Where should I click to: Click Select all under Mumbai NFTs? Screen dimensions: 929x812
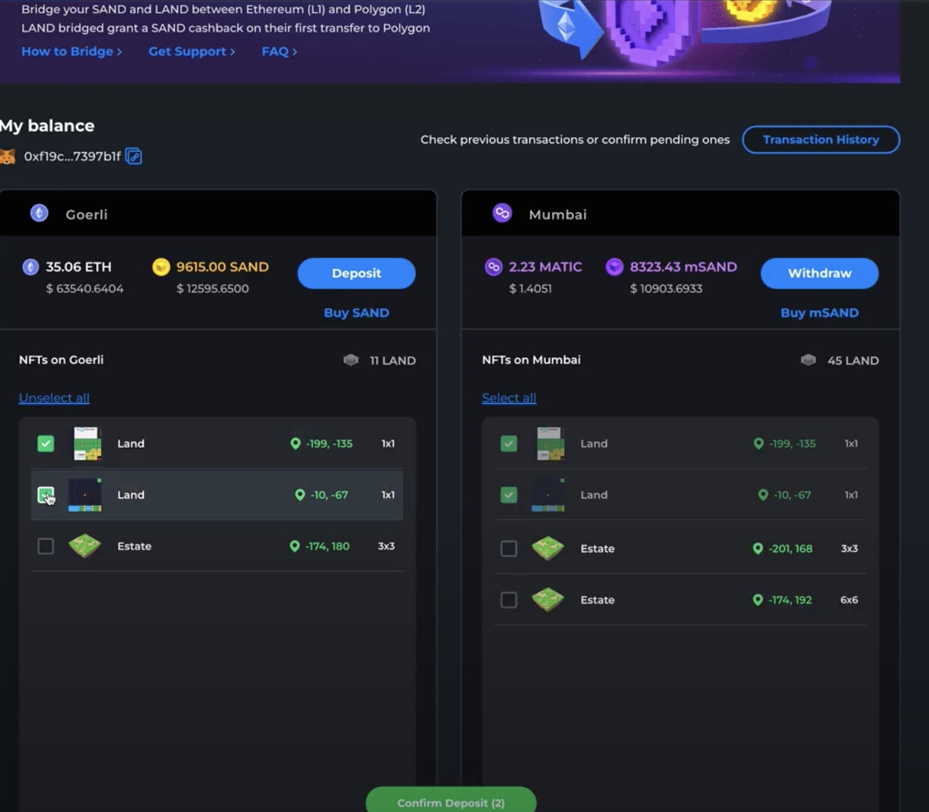[509, 398]
